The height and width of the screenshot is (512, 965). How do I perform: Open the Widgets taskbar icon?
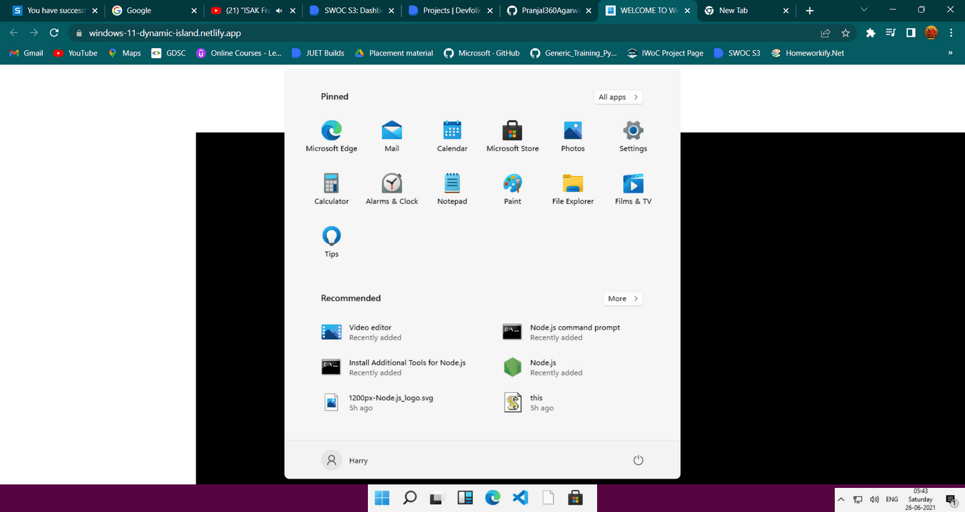(x=465, y=498)
